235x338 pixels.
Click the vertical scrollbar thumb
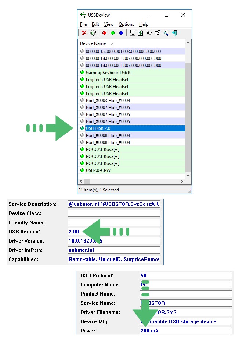188,117
